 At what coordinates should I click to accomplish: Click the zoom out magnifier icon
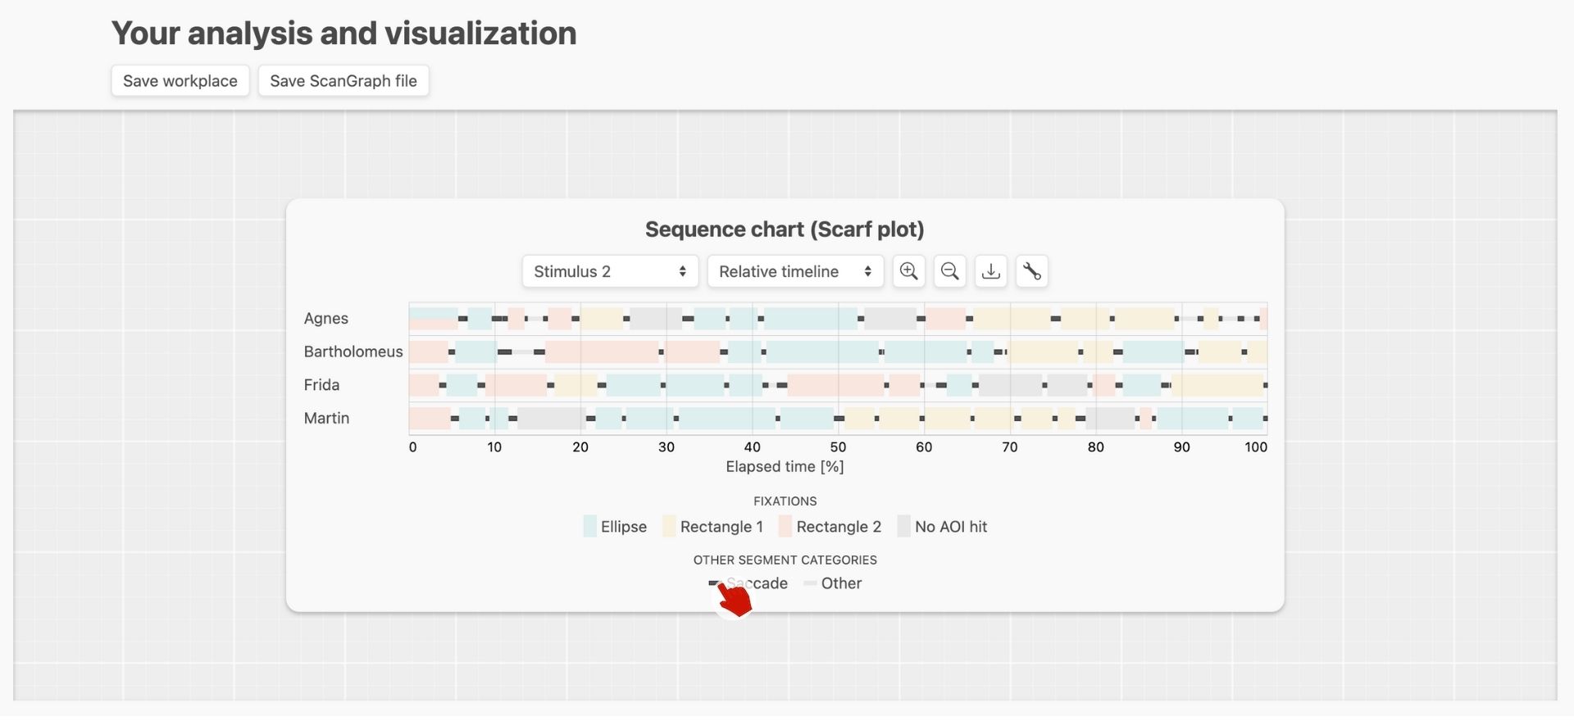point(949,271)
